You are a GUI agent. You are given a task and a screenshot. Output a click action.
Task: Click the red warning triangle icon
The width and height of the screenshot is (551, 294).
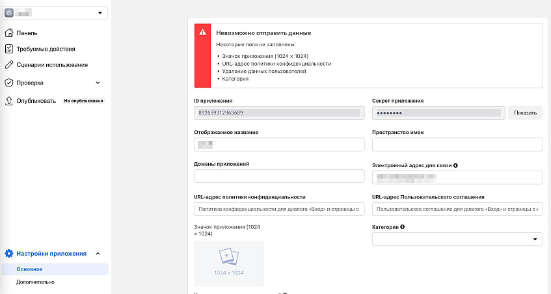tap(203, 33)
